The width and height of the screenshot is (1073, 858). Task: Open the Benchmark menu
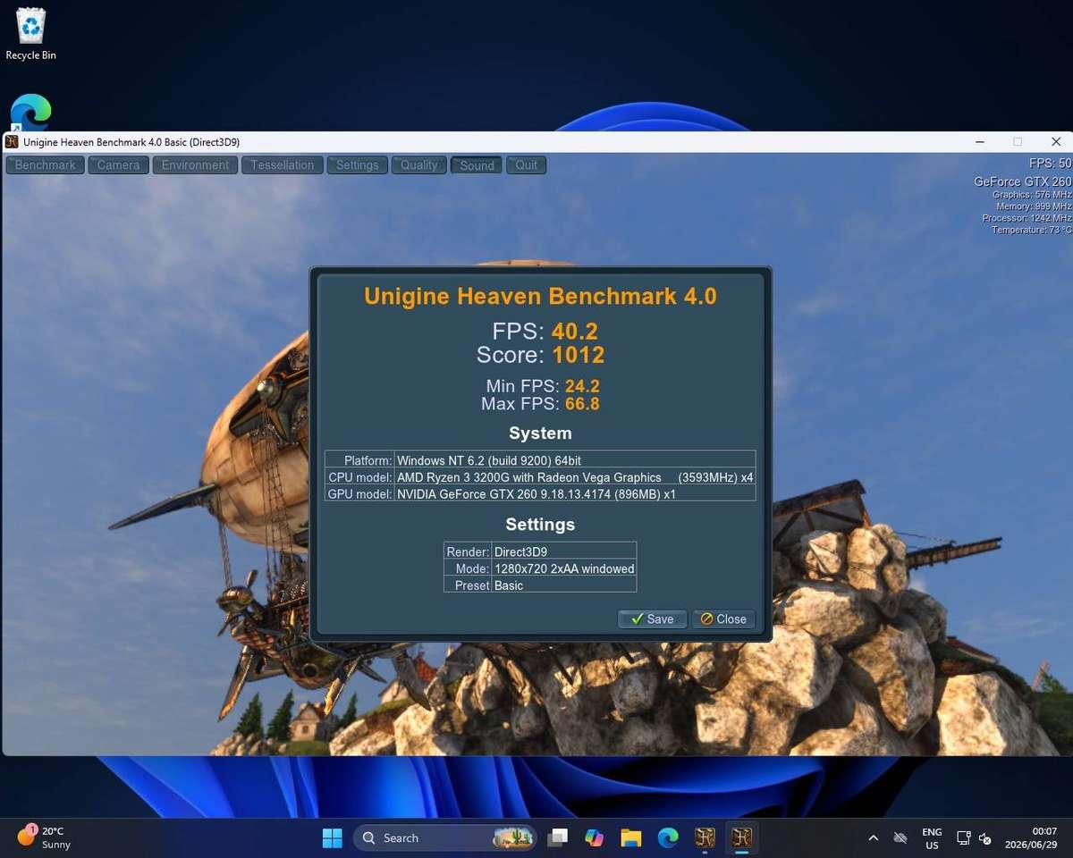pos(46,164)
